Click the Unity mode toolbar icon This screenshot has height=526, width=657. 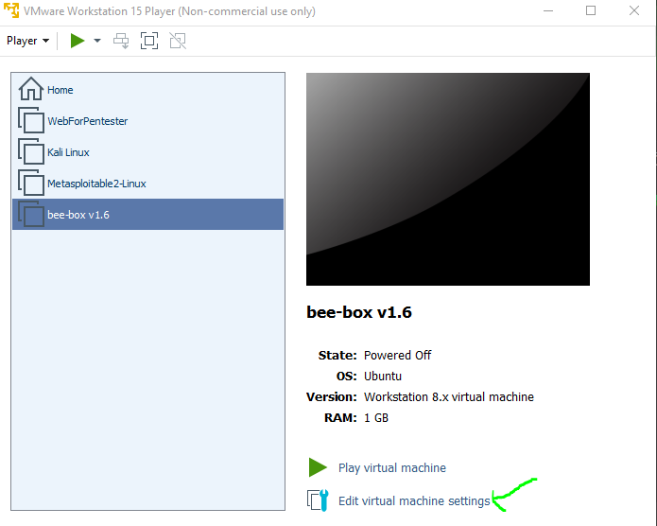pyautogui.click(x=178, y=41)
